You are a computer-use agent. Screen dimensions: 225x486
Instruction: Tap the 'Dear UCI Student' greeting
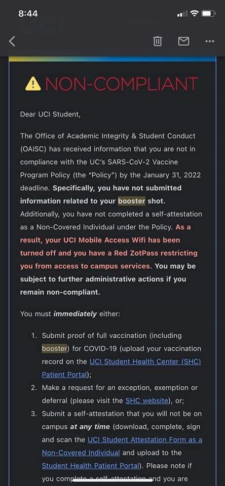click(50, 114)
